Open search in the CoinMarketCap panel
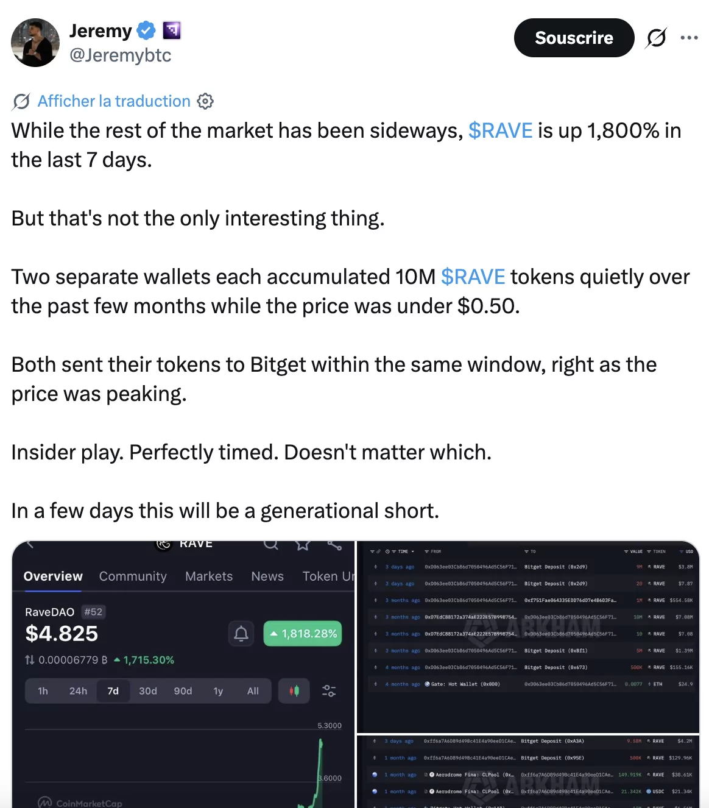 coord(271,545)
